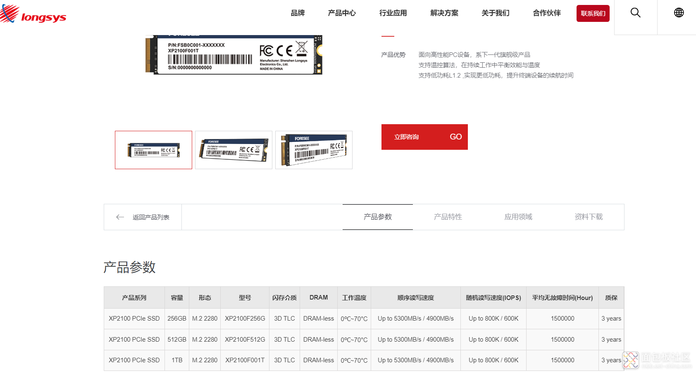Click 1500000 in the 1TB row
The image size is (696, 373).
(x=563, y=360)
